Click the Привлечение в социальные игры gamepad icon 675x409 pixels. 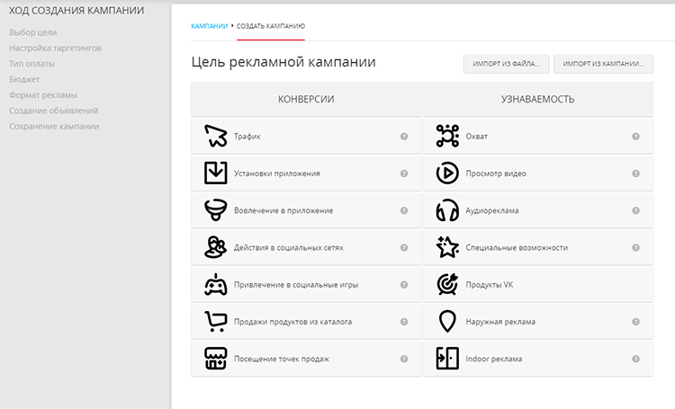[x=214, y=284]
